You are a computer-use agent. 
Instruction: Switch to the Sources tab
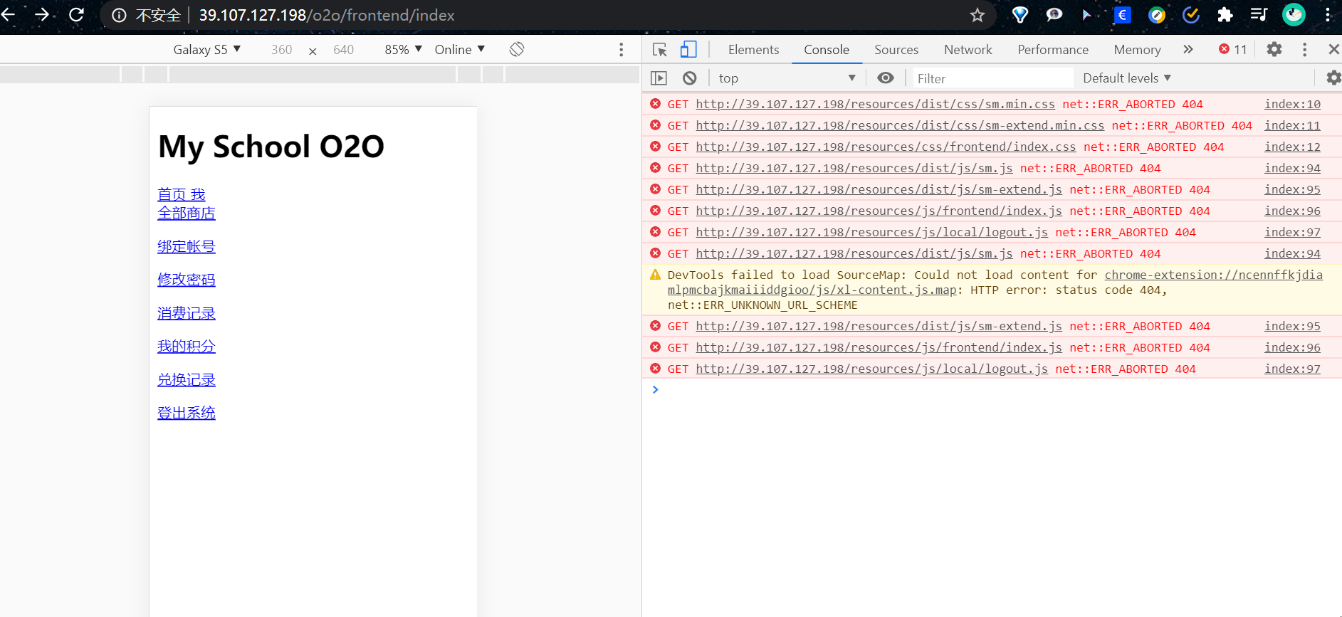(x=896, y=49)
